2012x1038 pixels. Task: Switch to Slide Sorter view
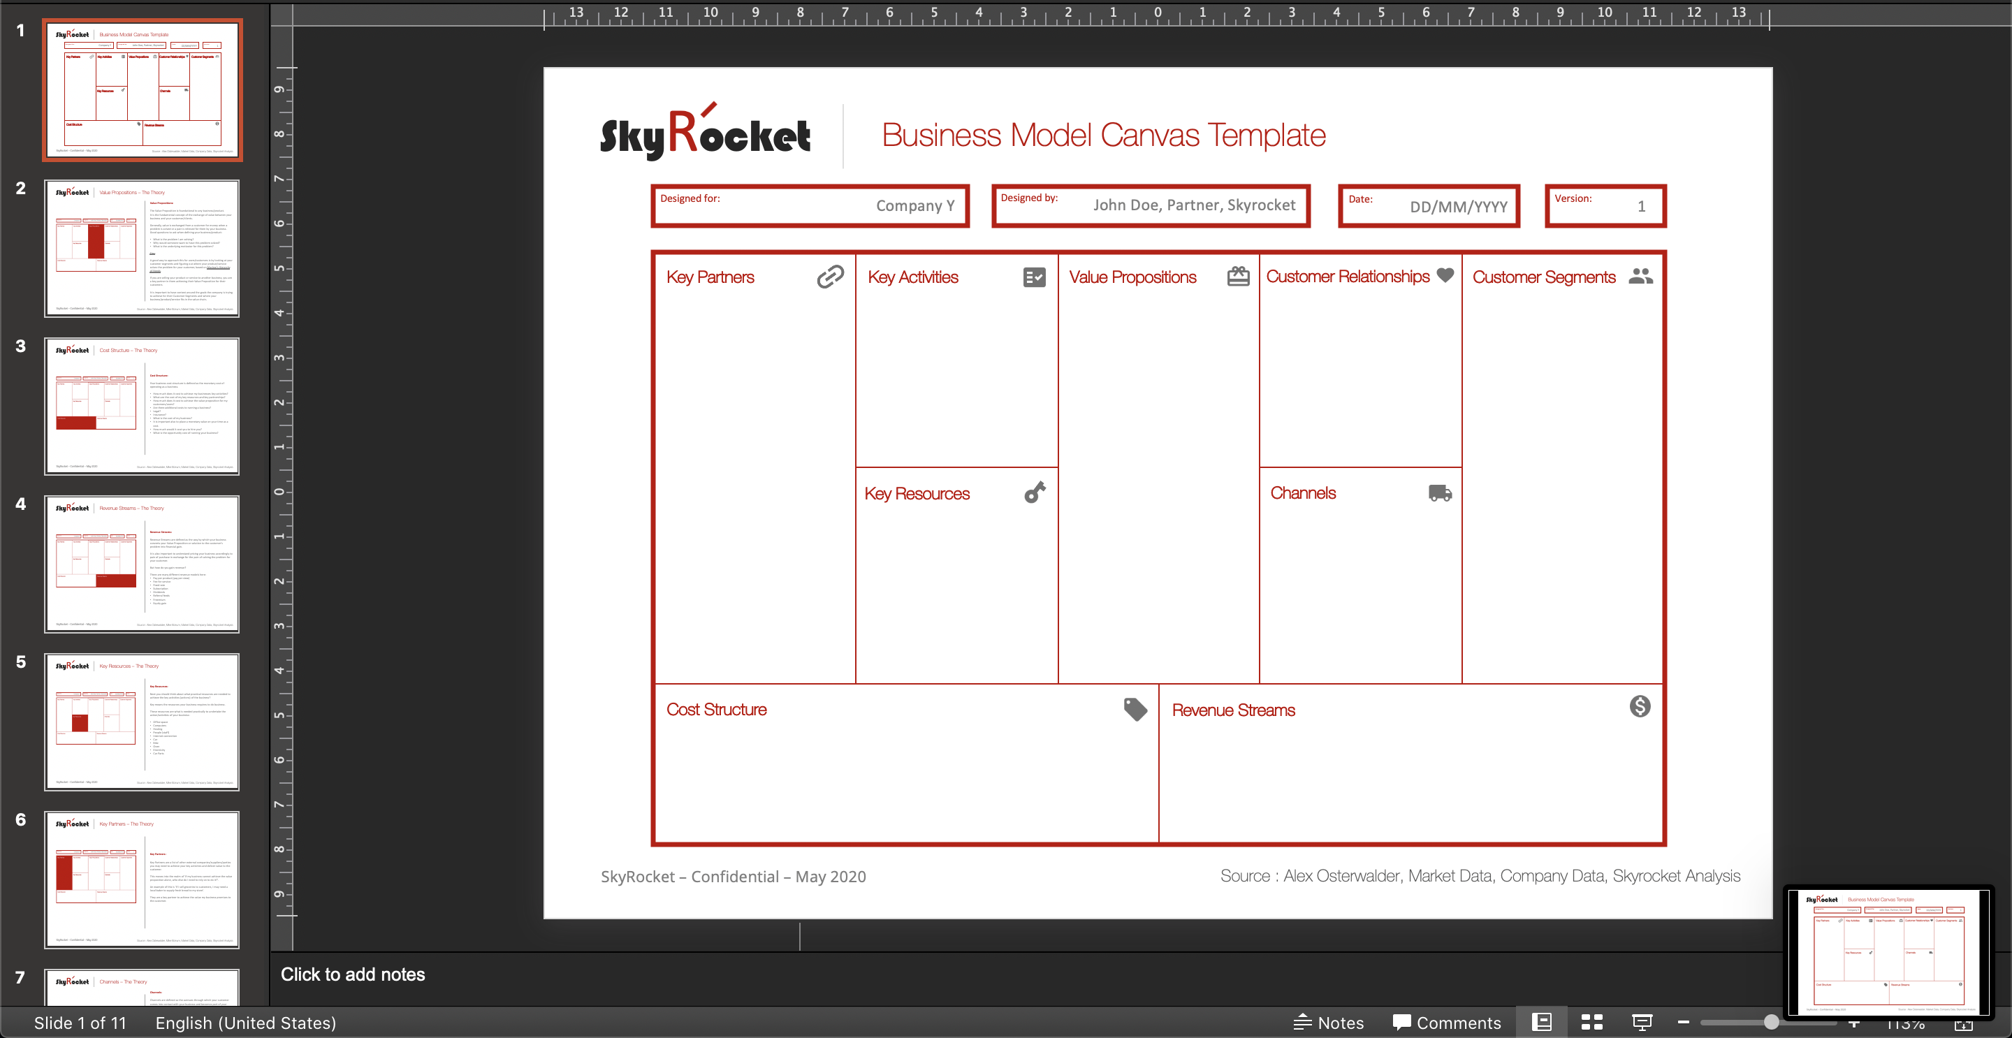(x=1592, y=1022)
